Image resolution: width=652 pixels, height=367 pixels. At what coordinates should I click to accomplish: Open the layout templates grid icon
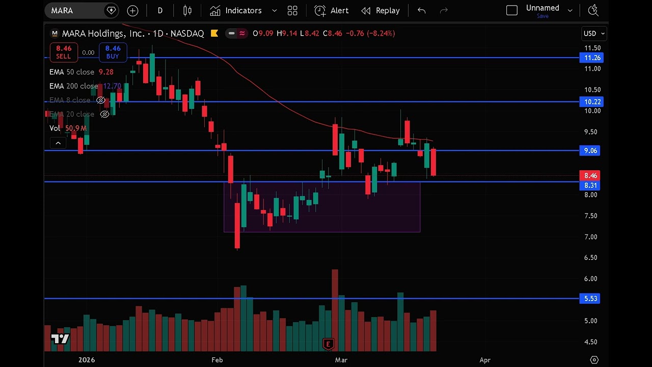click(x=292, y=10)
